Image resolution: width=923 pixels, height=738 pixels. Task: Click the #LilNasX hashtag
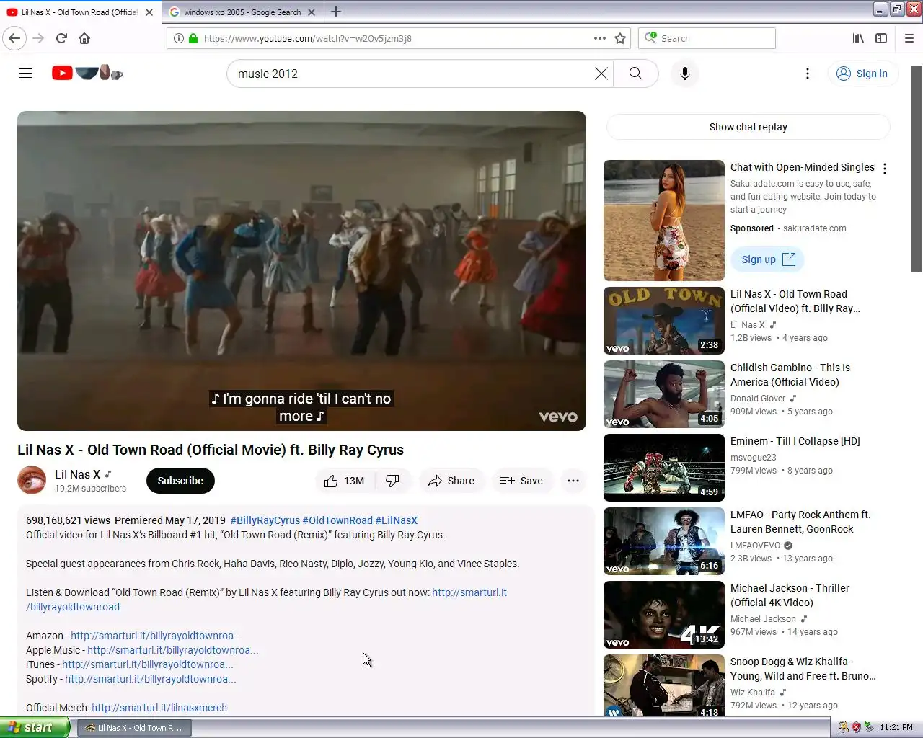coord(396,520)
